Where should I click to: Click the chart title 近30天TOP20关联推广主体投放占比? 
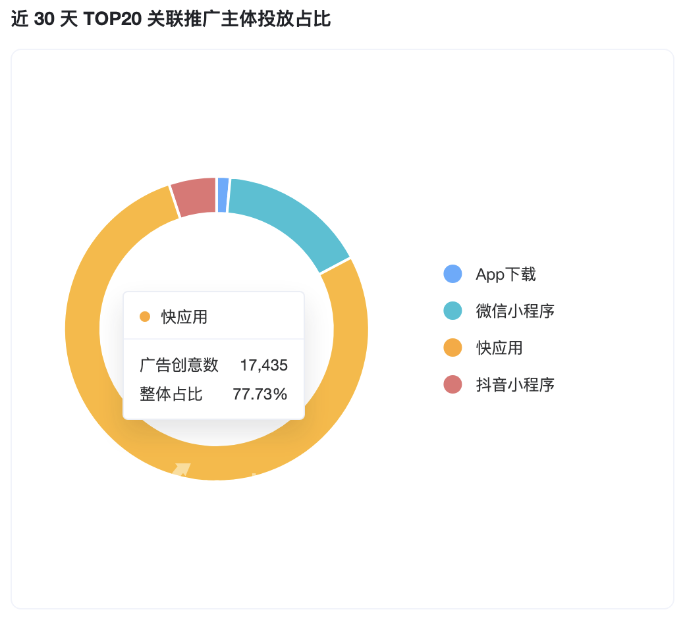pyautogui.click(x=171, y=19)
